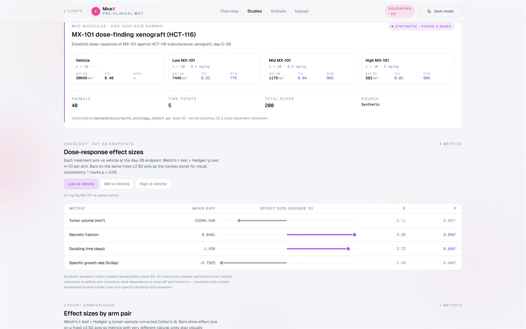The height and width of the screenshot is (329, 526).
Task: Click the mean diff value -5.7923
Action: (x=208, y=263)
